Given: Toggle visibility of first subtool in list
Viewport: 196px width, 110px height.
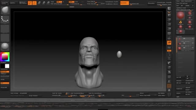Looking at the screenshot, I should tap(193, 39).
